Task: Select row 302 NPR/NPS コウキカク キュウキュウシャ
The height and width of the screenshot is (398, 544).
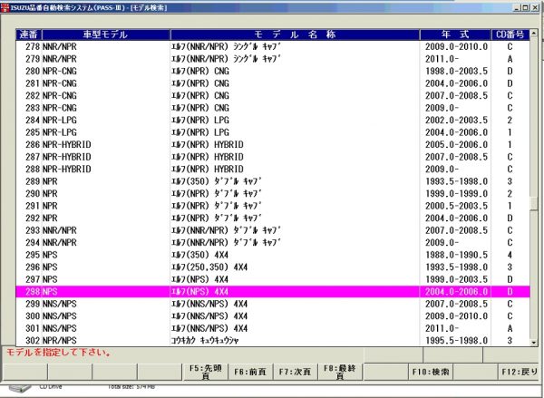Action: tap(273, 341)
